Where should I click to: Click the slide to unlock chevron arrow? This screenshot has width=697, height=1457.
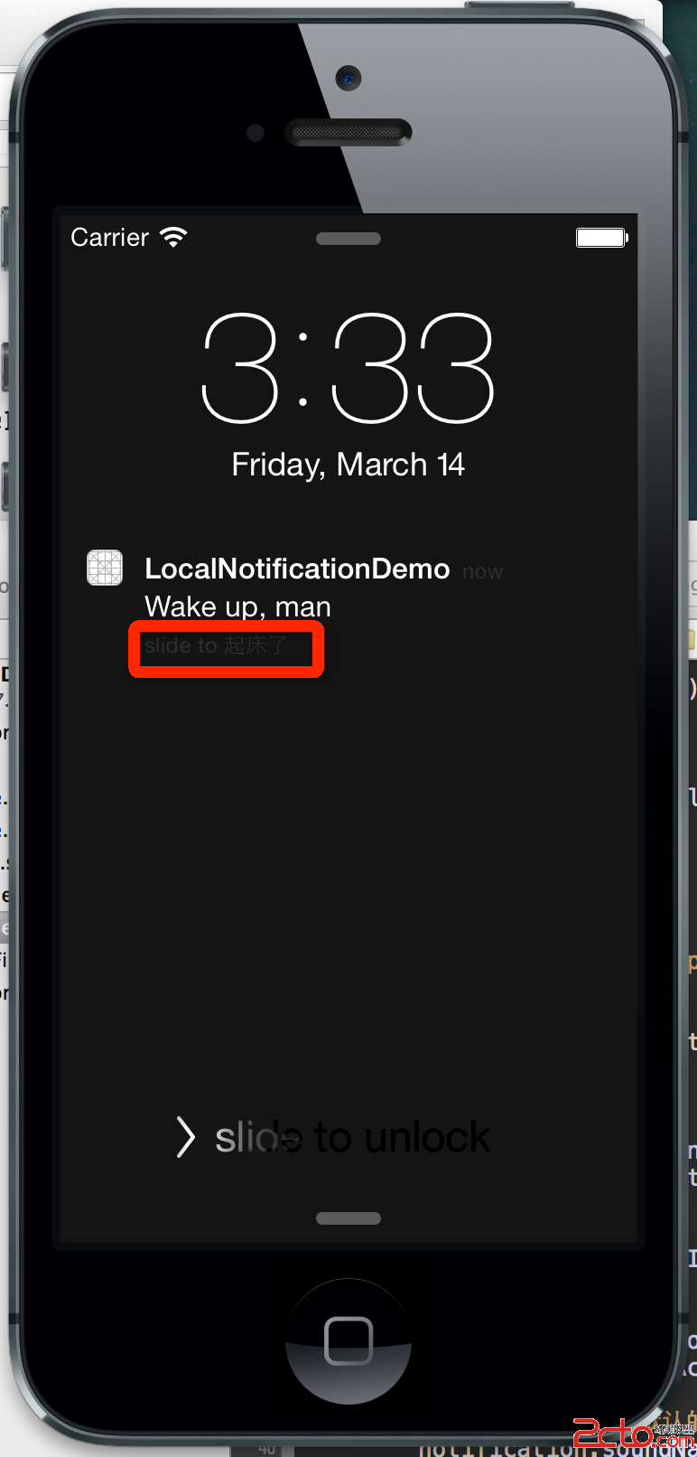point(185,1137)
